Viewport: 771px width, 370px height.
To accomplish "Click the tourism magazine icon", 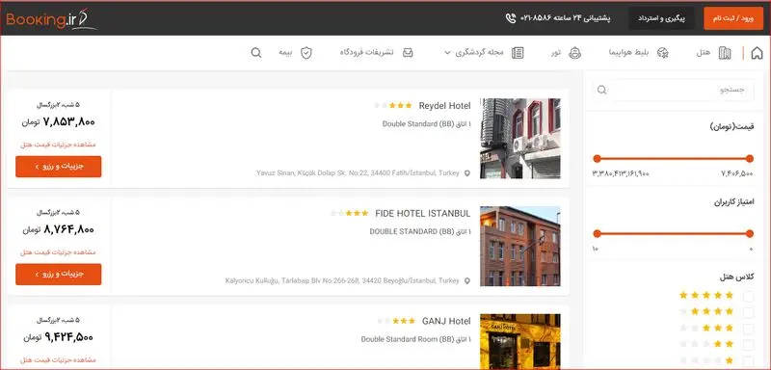I will point(518,53).
